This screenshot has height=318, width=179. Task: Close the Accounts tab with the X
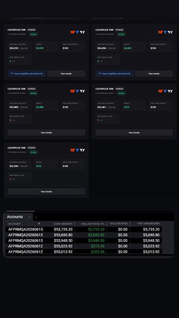point(29,217)
